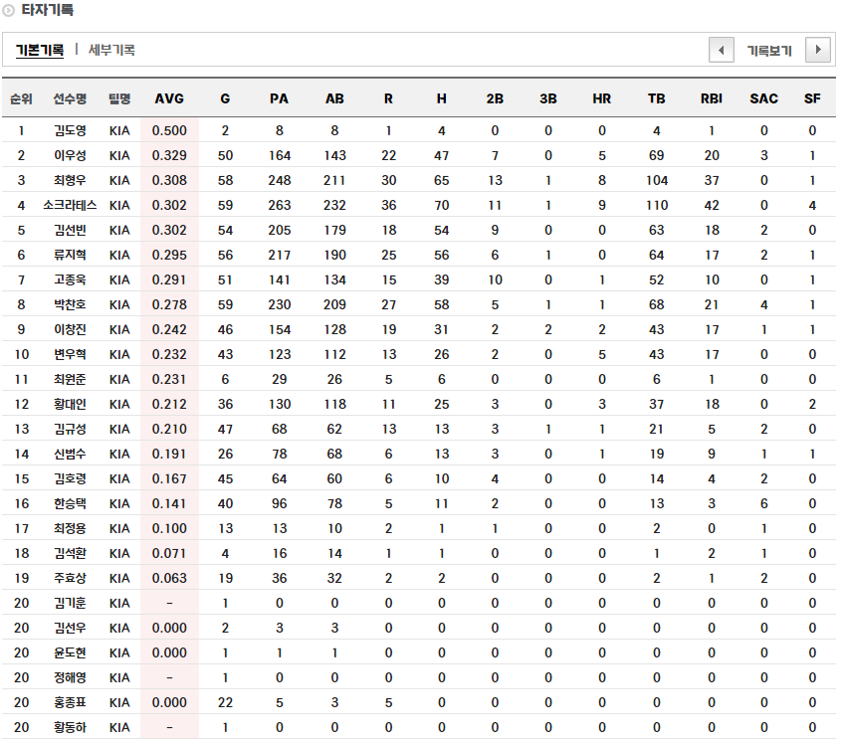Click AB value 209 in 박찬호 row
The width and height of the screenshot is (841, 743).
334,304
